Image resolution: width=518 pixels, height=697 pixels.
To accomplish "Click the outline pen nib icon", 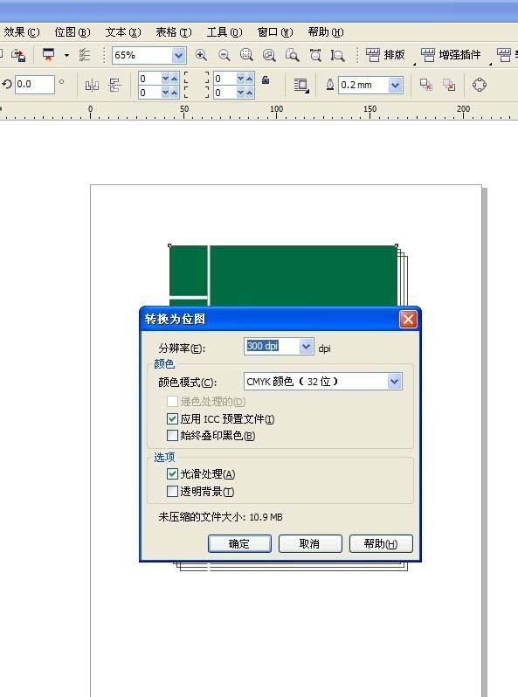I will [330, 85].
